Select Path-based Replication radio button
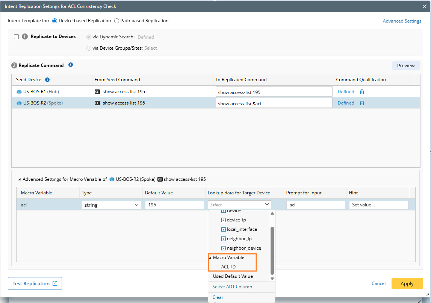 116,21
